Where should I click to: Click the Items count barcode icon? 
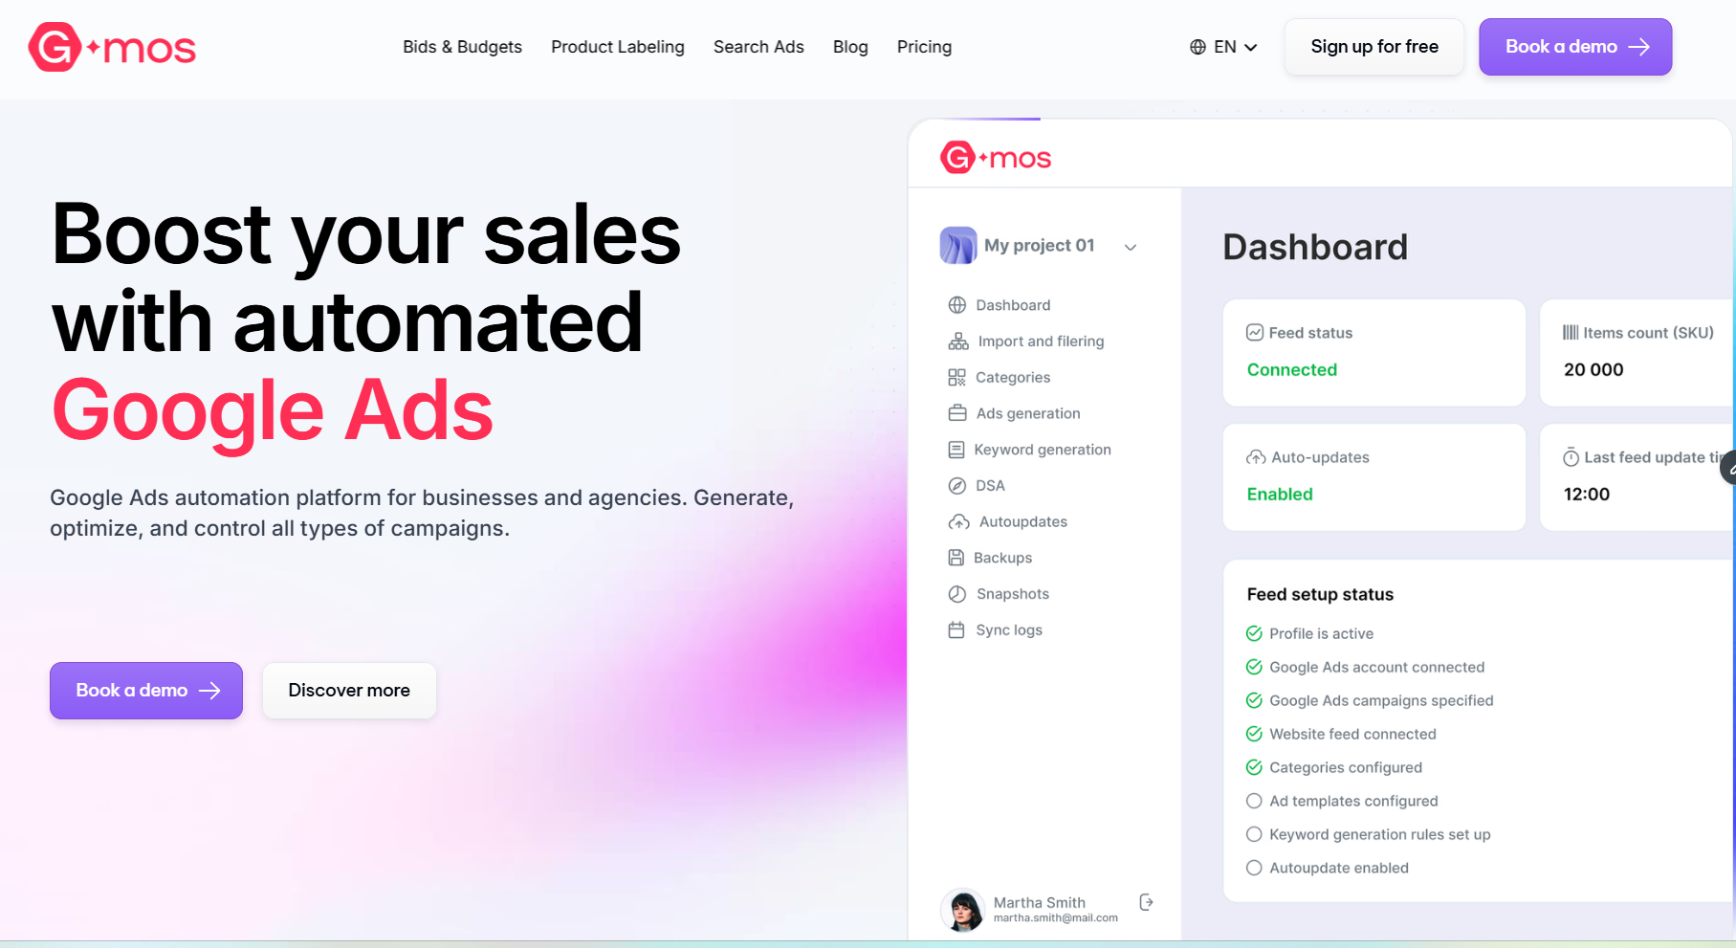[1571, 333]
